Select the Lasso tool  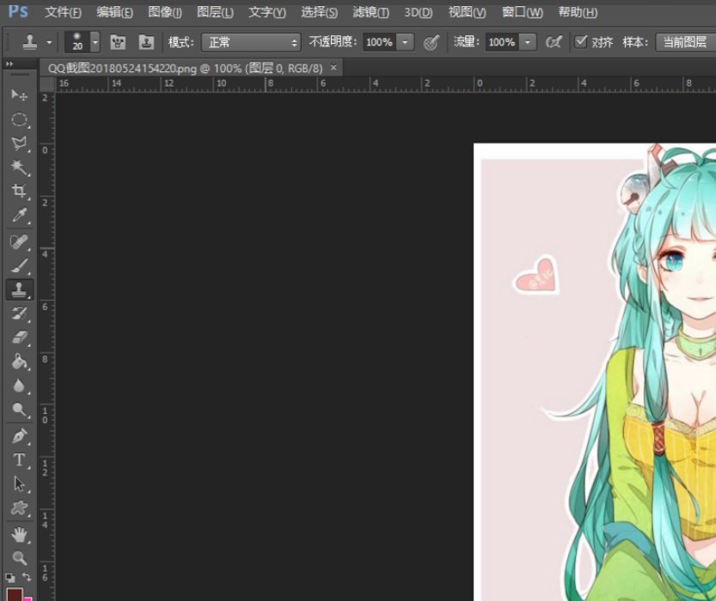tap(19, 143)
